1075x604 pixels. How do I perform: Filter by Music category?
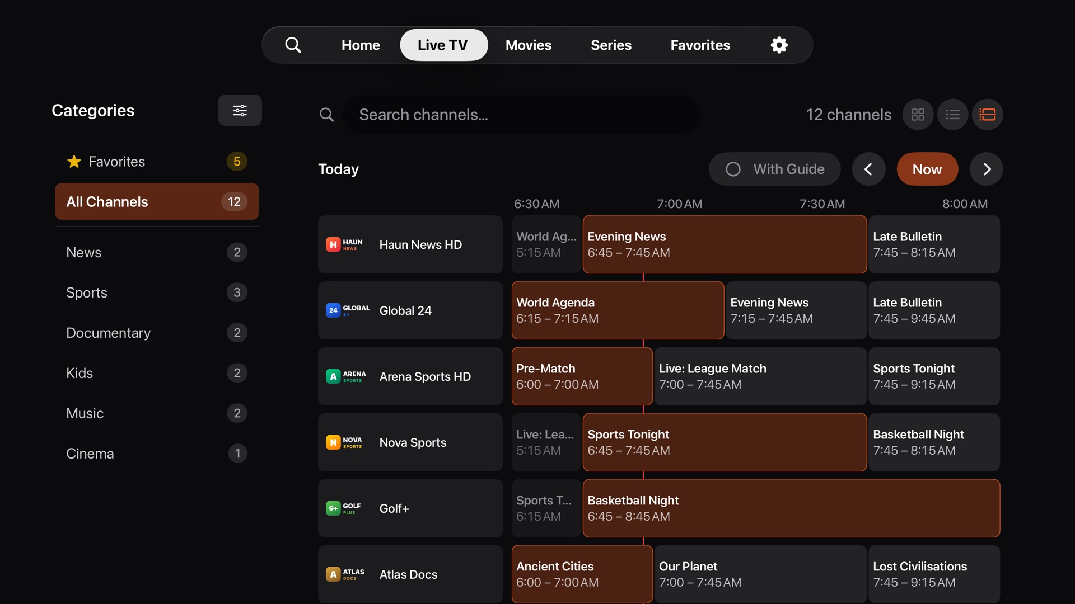[157, 413]
